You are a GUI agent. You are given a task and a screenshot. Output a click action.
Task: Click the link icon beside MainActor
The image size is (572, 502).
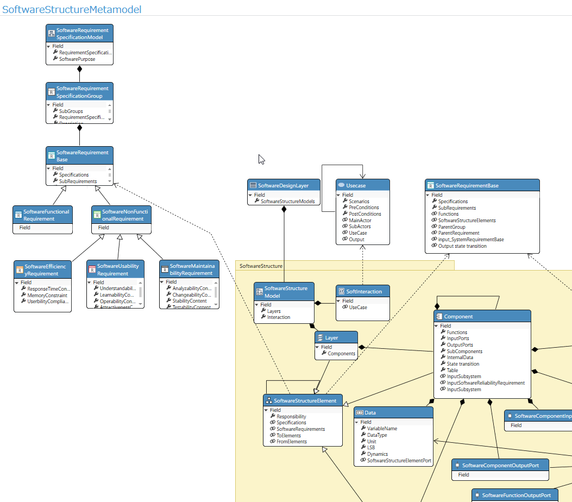345,220
